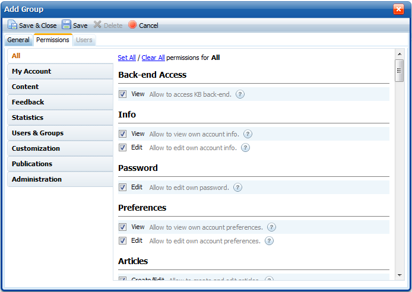
Task: Uncheck Preferences Edit permission checkbox
Action: tap(122, 241)
